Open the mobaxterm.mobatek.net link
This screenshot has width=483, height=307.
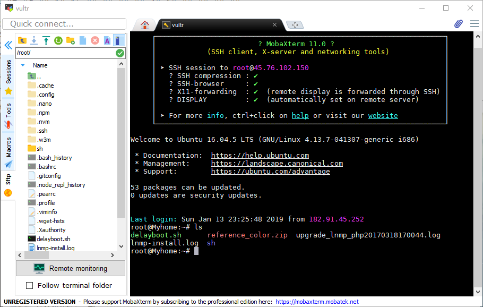pos(317,302)
